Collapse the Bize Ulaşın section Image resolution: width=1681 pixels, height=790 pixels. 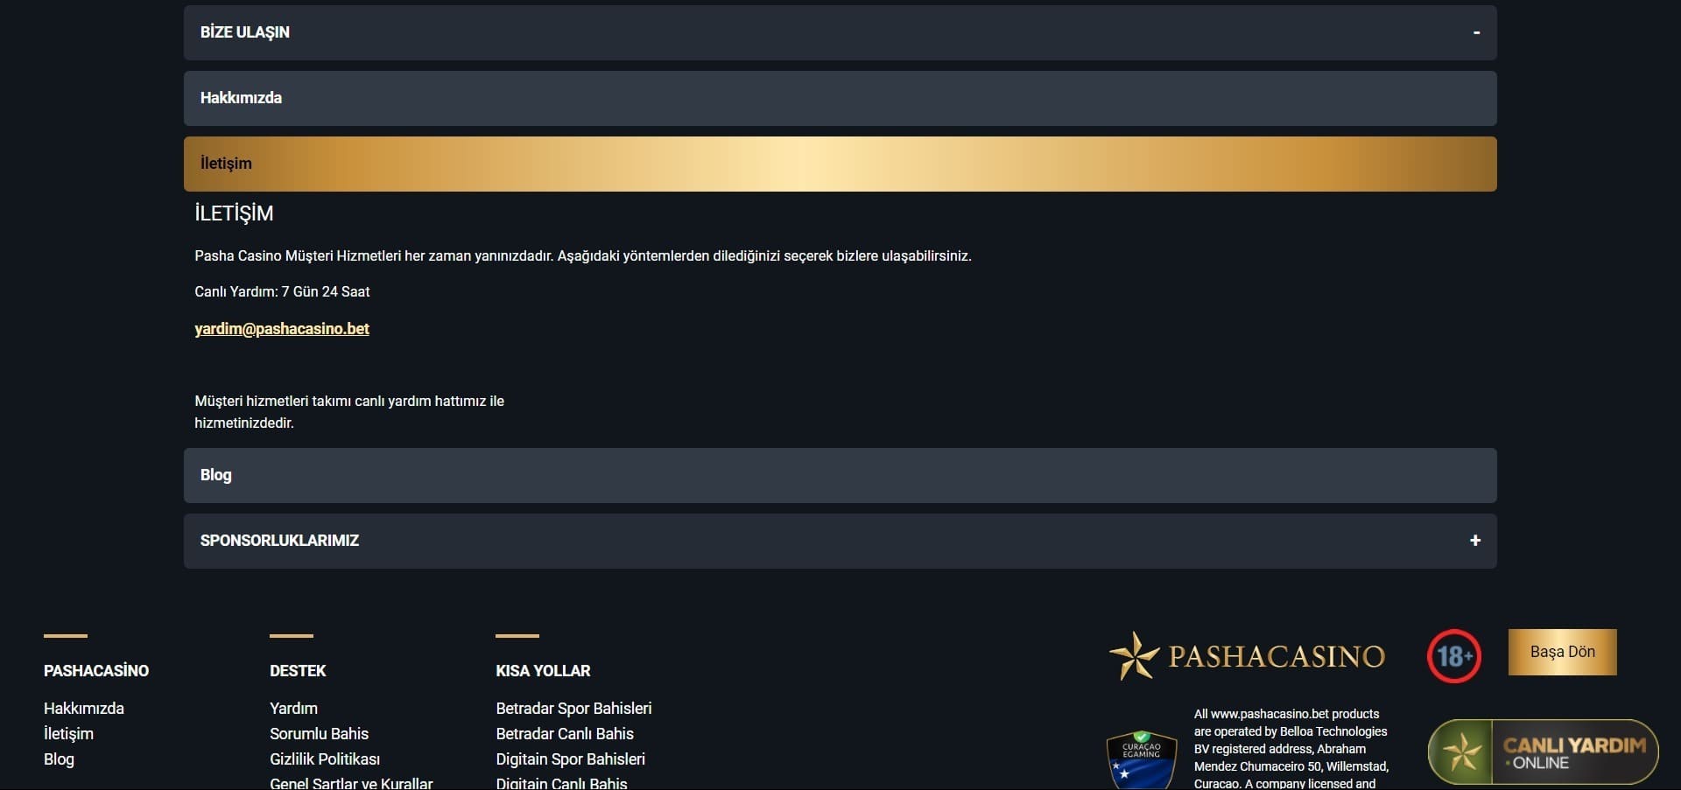(x=1476, y=32)
